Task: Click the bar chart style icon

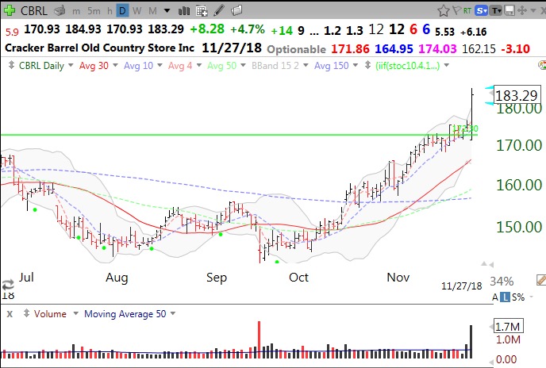Action: [184, 11]
